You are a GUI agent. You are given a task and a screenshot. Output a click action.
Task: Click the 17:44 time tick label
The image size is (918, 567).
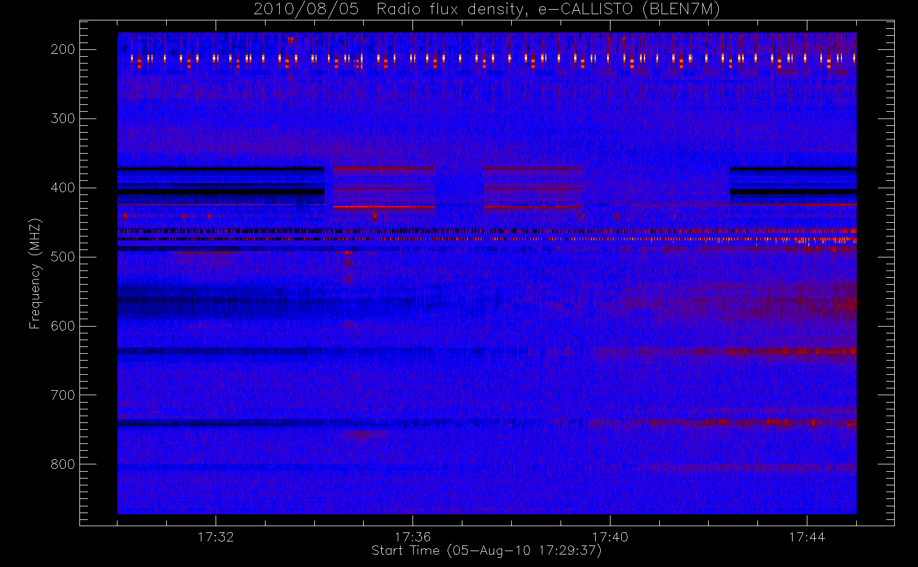coord(807,536)
